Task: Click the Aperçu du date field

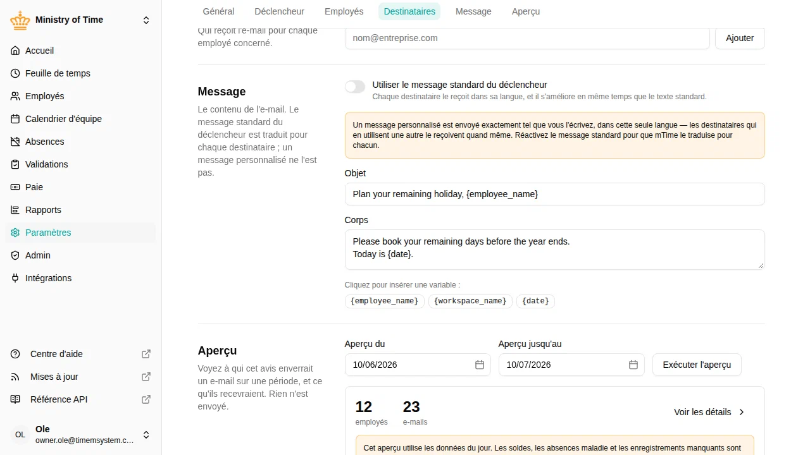Action: pos(418,365)
